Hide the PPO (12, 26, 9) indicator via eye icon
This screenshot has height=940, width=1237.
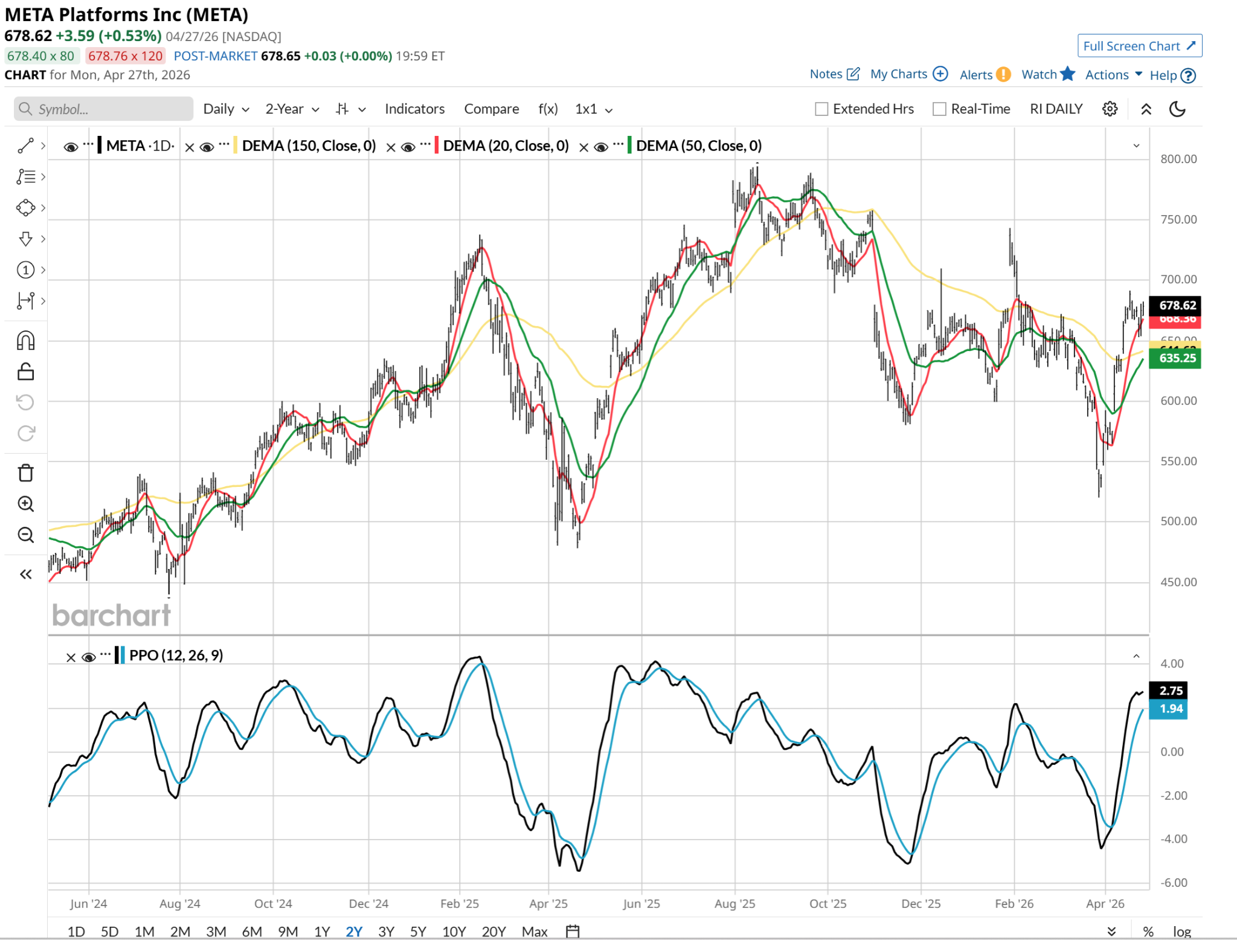coord(88,657)
